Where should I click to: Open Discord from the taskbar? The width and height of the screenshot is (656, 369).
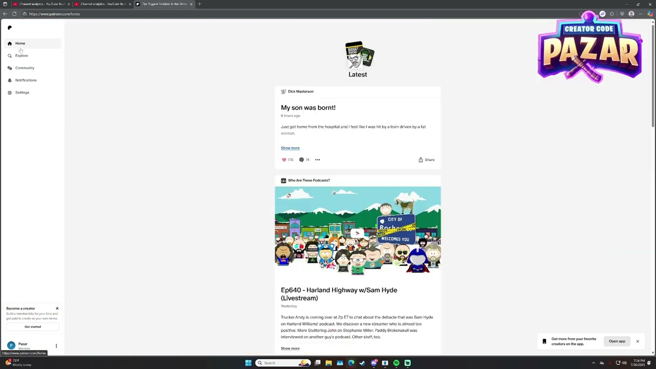click(374, 363)
